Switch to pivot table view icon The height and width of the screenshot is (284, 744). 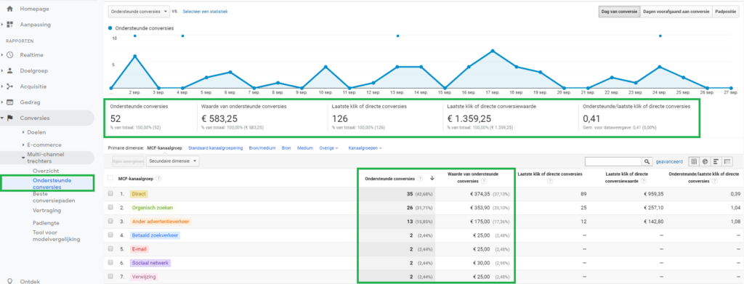pos(727,162)
